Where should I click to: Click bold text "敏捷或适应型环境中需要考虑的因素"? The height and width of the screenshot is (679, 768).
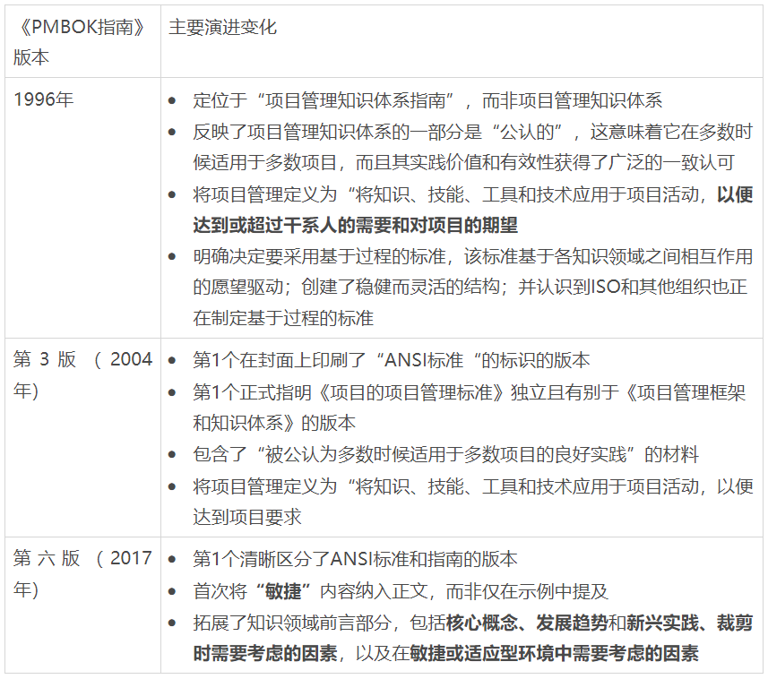pos(554,654)
